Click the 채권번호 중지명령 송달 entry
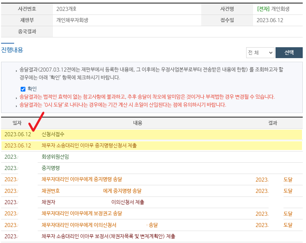The width and height of the screenshot is (306, 243). click(91, 191)
